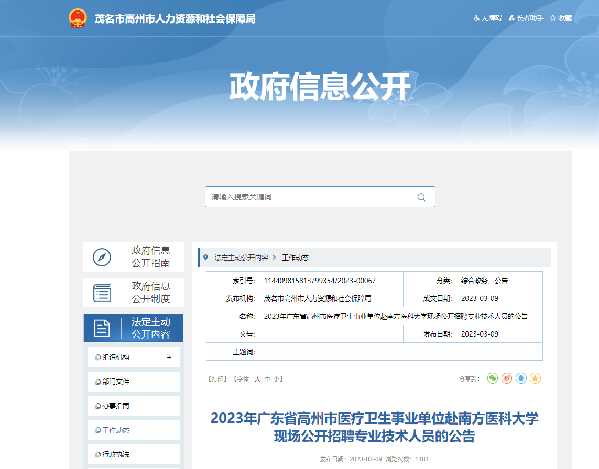Image resolution: width=599 pixels, height=469 pixels.
Task: Open 部门文件 in the sidebar
Action: point(116,382)
